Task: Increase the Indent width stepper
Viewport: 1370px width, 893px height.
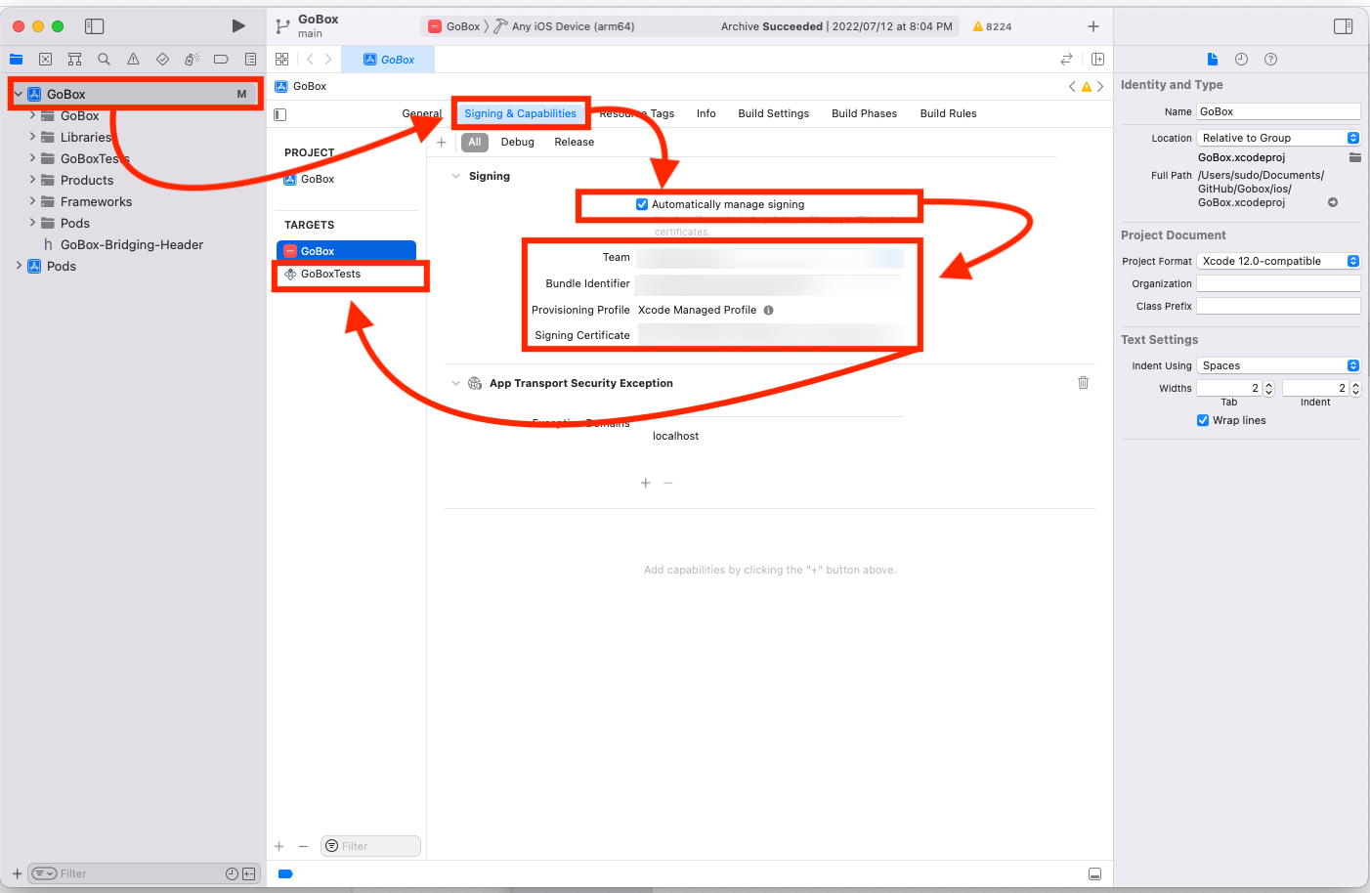Action: pos(1355,385)
